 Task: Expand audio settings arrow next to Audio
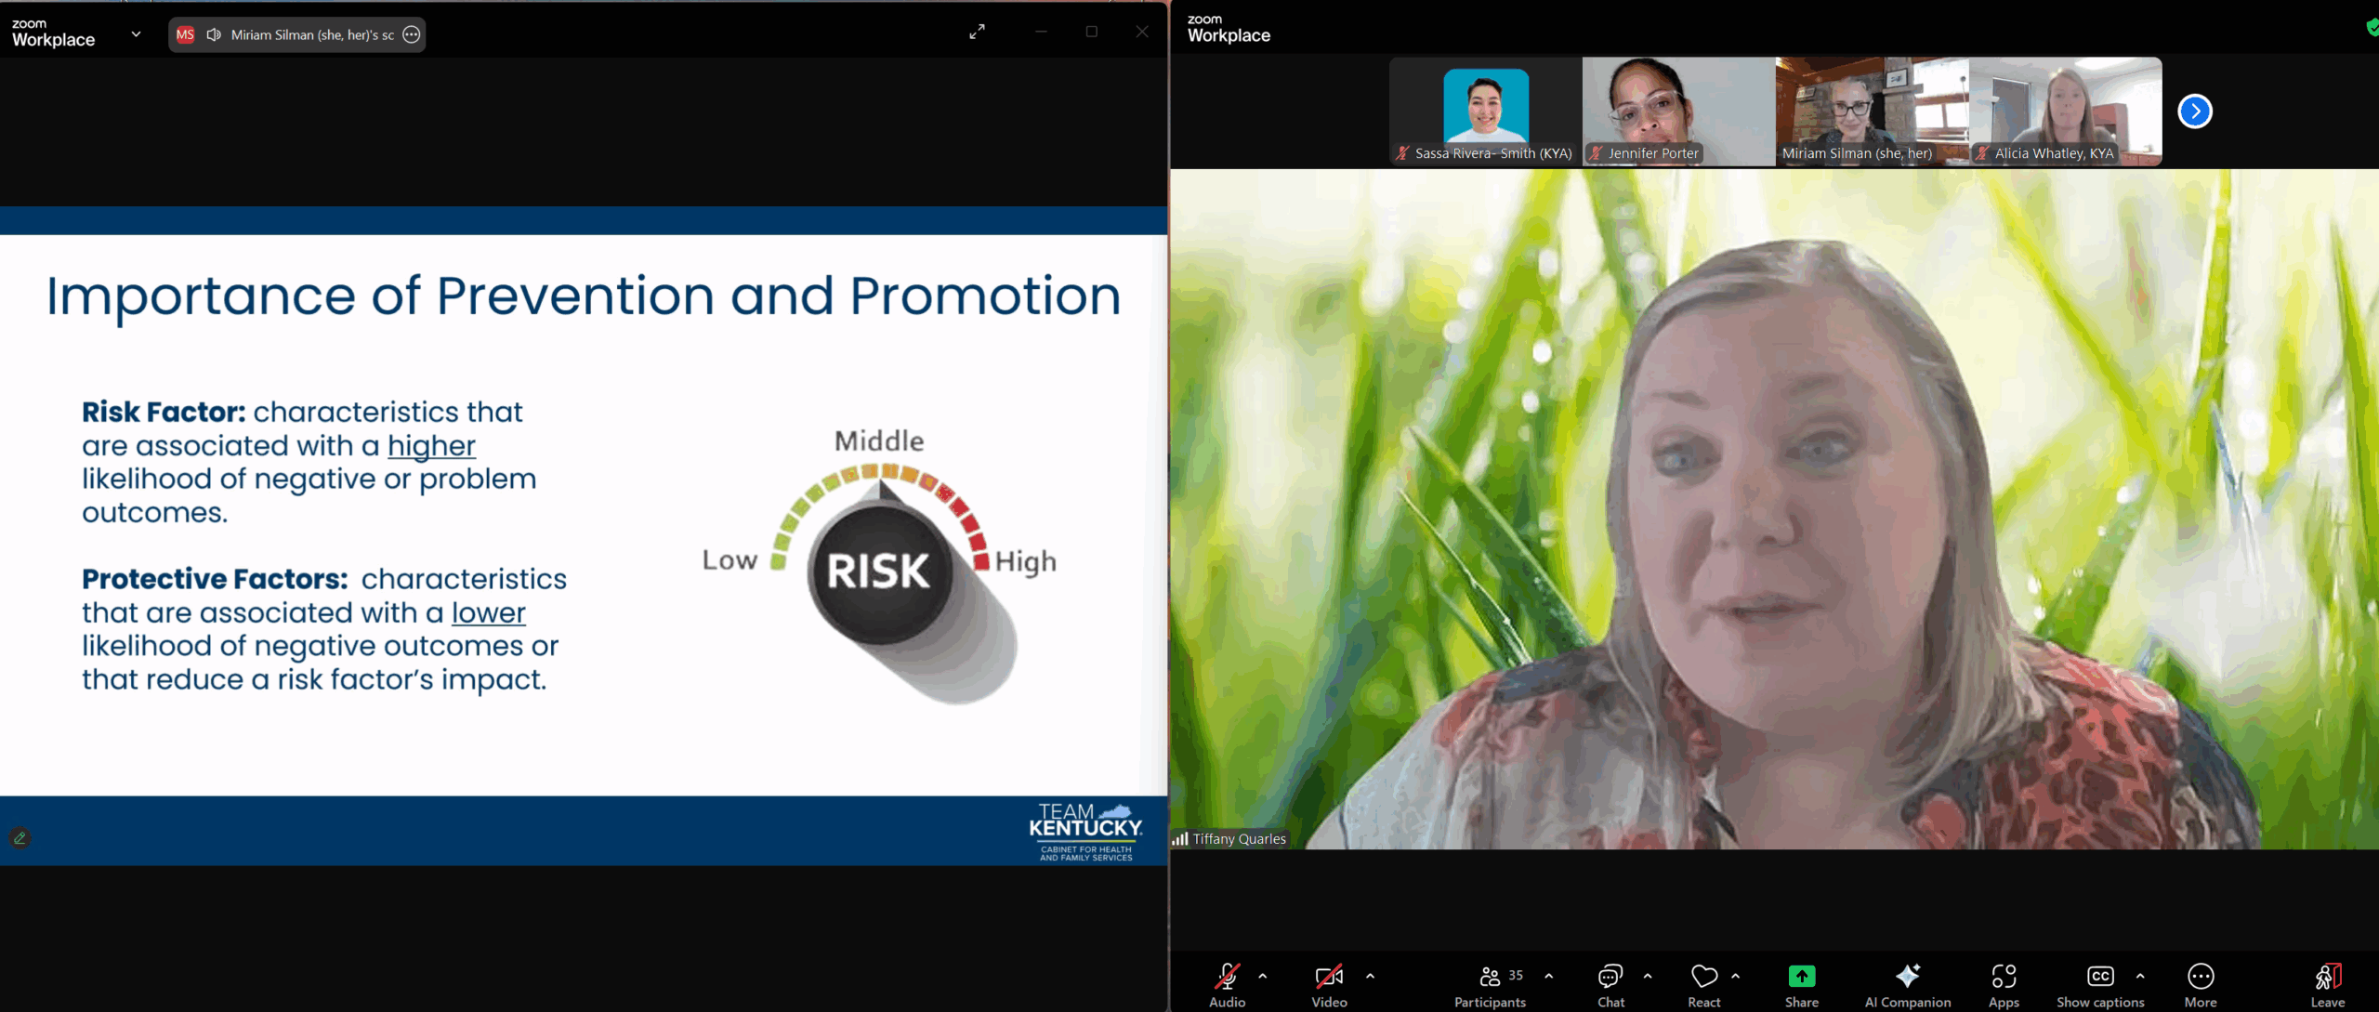pos(1263,976)
